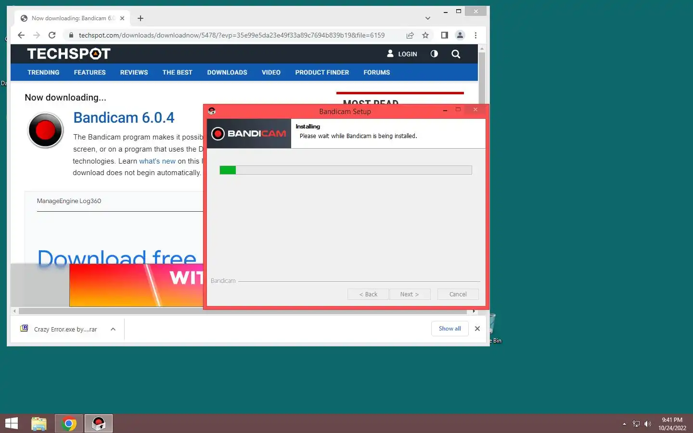Open a new Chrome tab
This screenshot has width=693, height=433.
click(141, 18)
